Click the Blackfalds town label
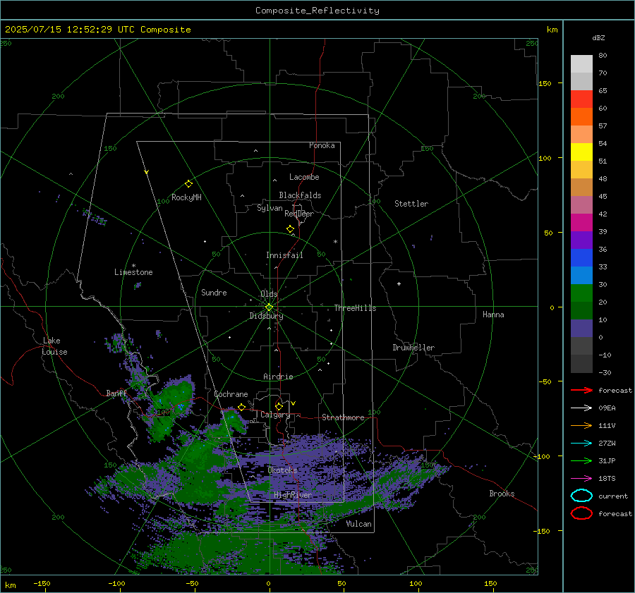Image resolution: width=635 pixels, height=593 pixels. tap(300, 195)
